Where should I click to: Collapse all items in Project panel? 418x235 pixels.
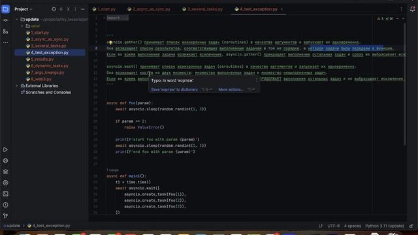coord(68,9)
